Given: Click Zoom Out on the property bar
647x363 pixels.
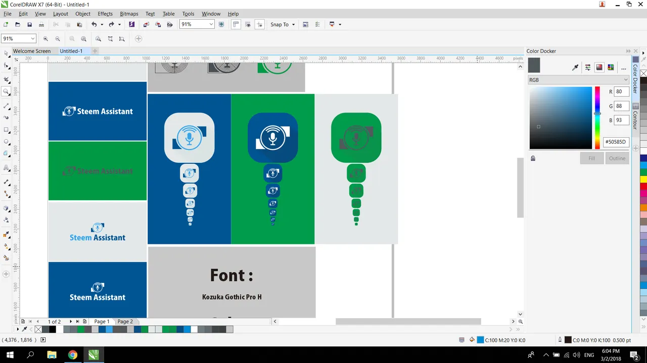Looking at the screenshot, I should tap(58, 39).
